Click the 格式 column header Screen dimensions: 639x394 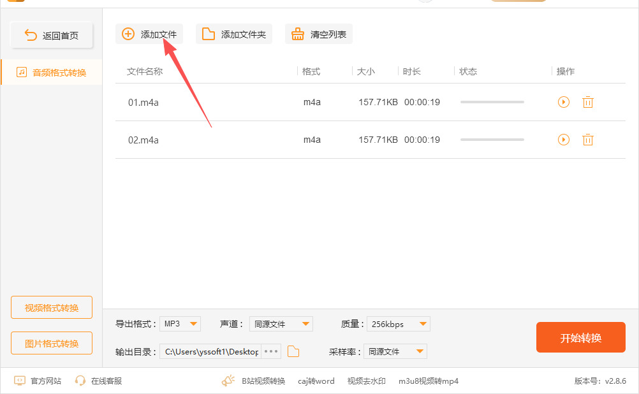coord(311,71)
